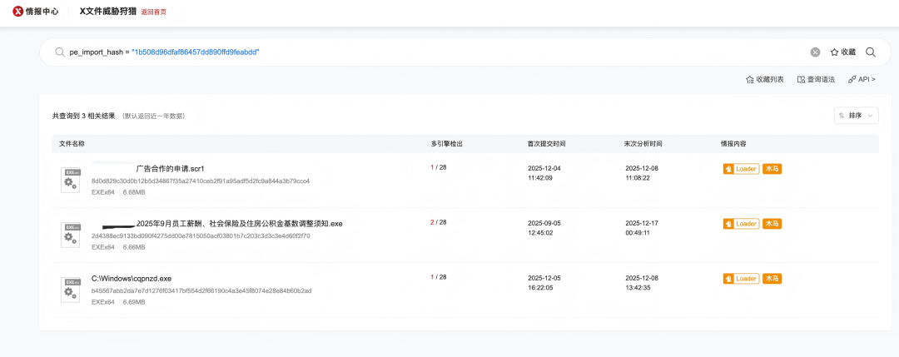Click Loader tag in 广告合作的申请.scr1 row
The image size is (899, 357).
click(741, 168)
